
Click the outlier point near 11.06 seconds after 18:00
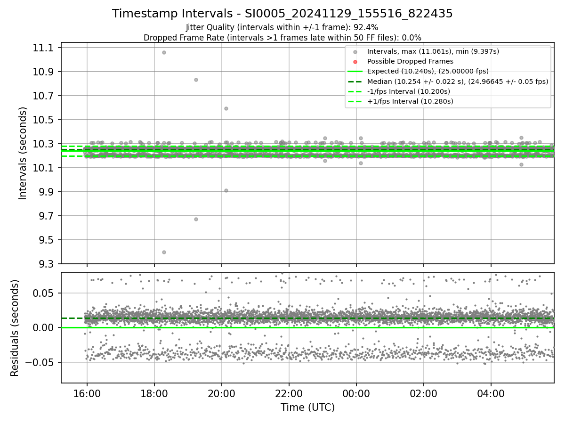tap(164, 52)
